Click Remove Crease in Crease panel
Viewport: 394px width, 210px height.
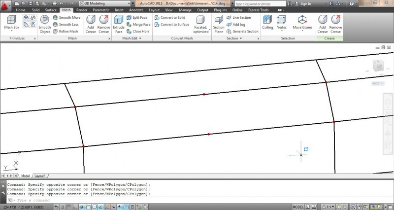(x=335, y=24)
